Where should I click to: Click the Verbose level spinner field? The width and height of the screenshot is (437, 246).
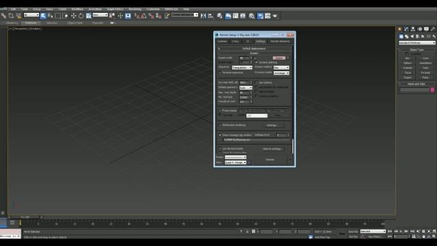click(281, 135)
